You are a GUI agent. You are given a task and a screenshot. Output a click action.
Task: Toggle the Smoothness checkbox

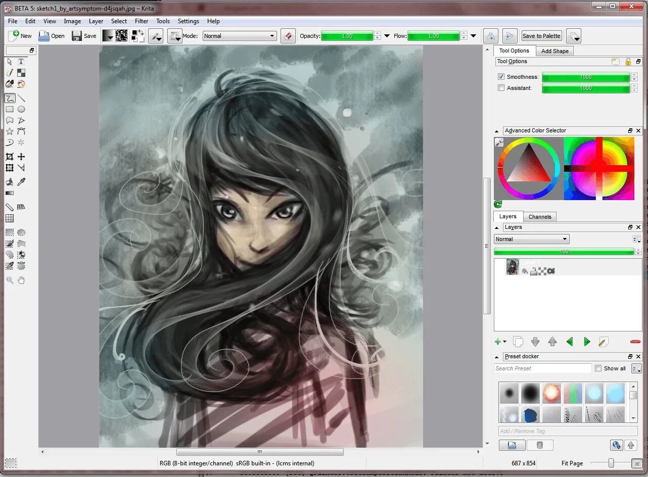coord(501,77)
